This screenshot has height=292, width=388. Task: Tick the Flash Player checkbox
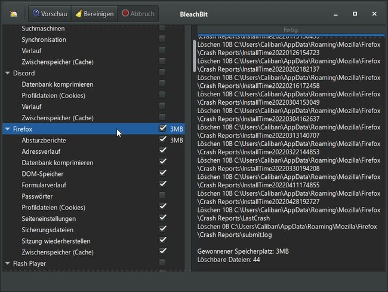point(162,263)
